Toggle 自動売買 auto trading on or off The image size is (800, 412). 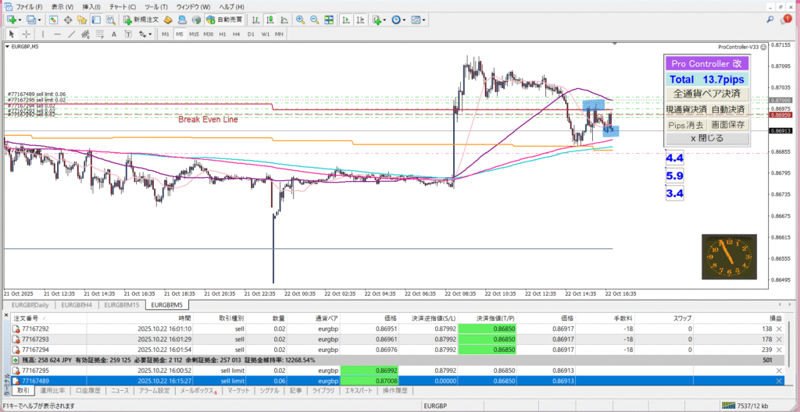click(223, 20)
